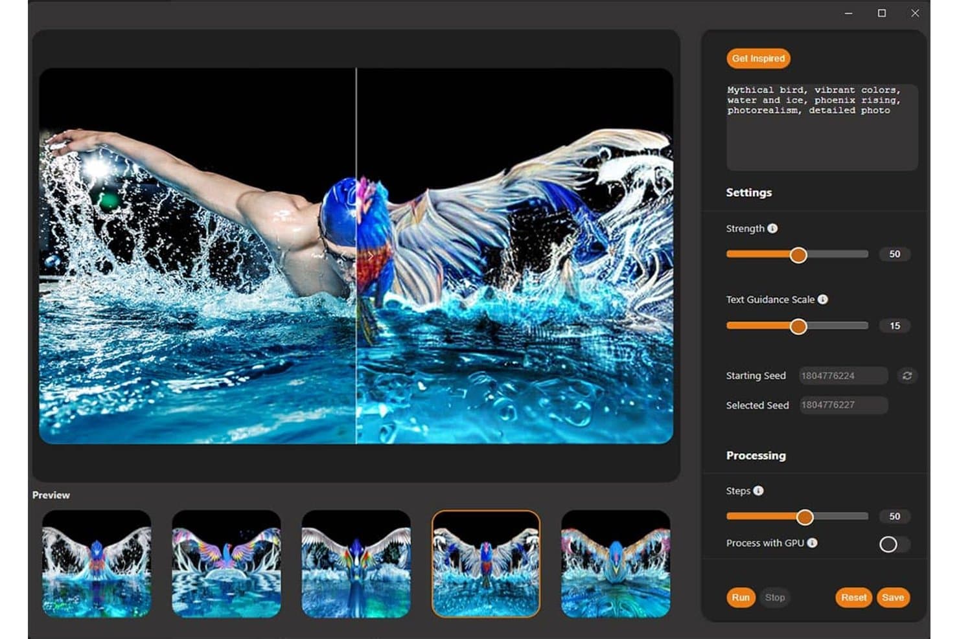Click the Strength info icon
Viewport: 959px width, 639px height.
point(772,229)
